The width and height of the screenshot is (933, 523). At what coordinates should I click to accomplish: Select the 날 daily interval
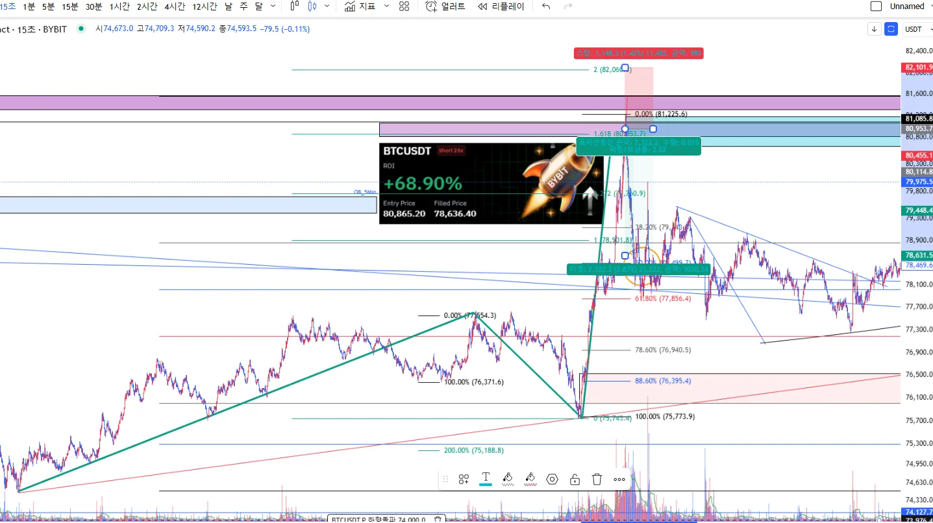click(228, 6)
